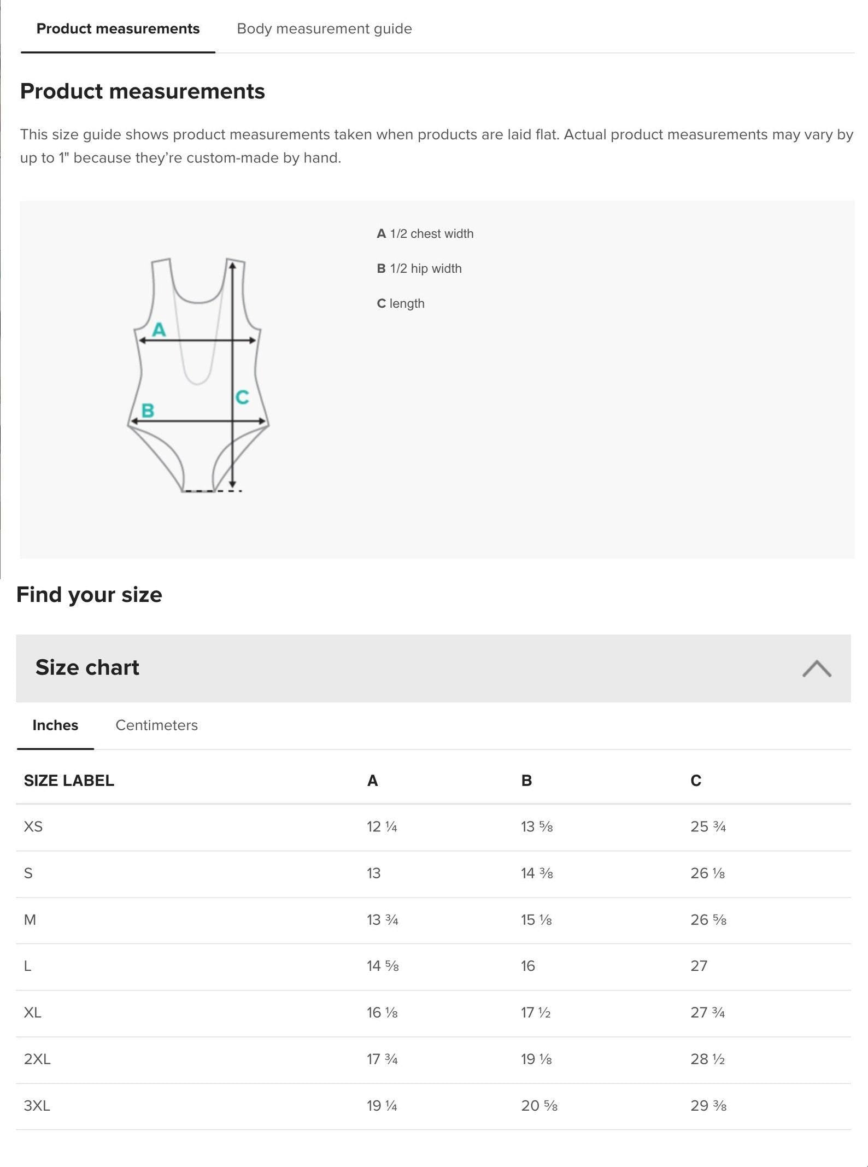The height and width of the screenshot is (1167, 868).
Task: Click the column B header
Action: 526,781
